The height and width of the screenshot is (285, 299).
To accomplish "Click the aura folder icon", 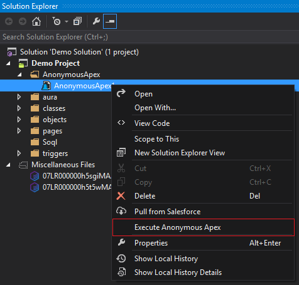I will 35,97.
